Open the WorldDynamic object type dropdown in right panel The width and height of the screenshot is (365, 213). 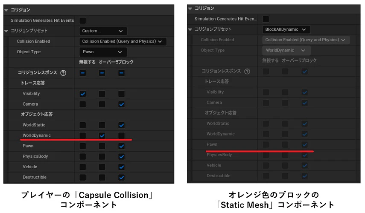286,50
